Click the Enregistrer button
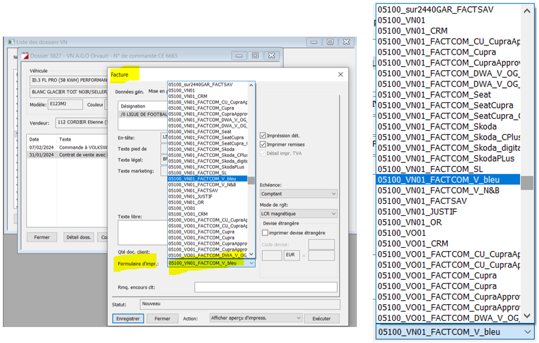 (x=128, y=318)
